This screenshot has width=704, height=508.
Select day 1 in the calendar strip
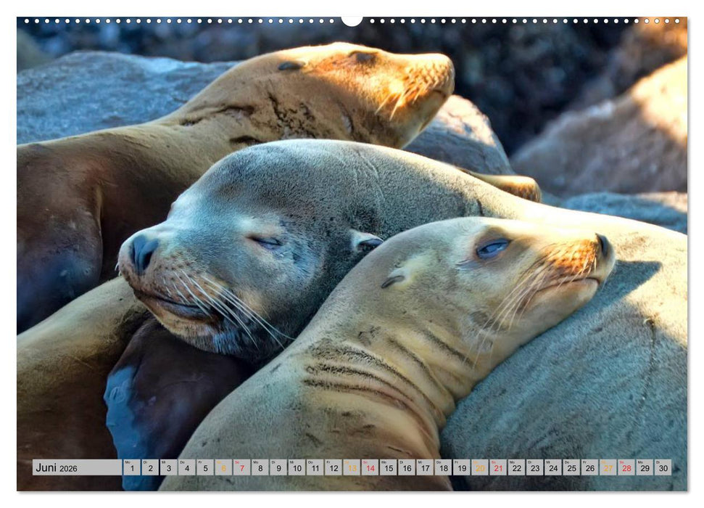[131, 467]
